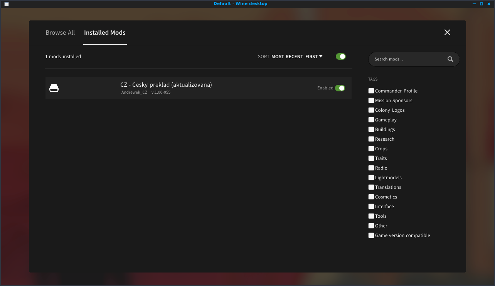Switch to the Browse All tab
This screenshot has width=495, height=286.
click(60, 33)
